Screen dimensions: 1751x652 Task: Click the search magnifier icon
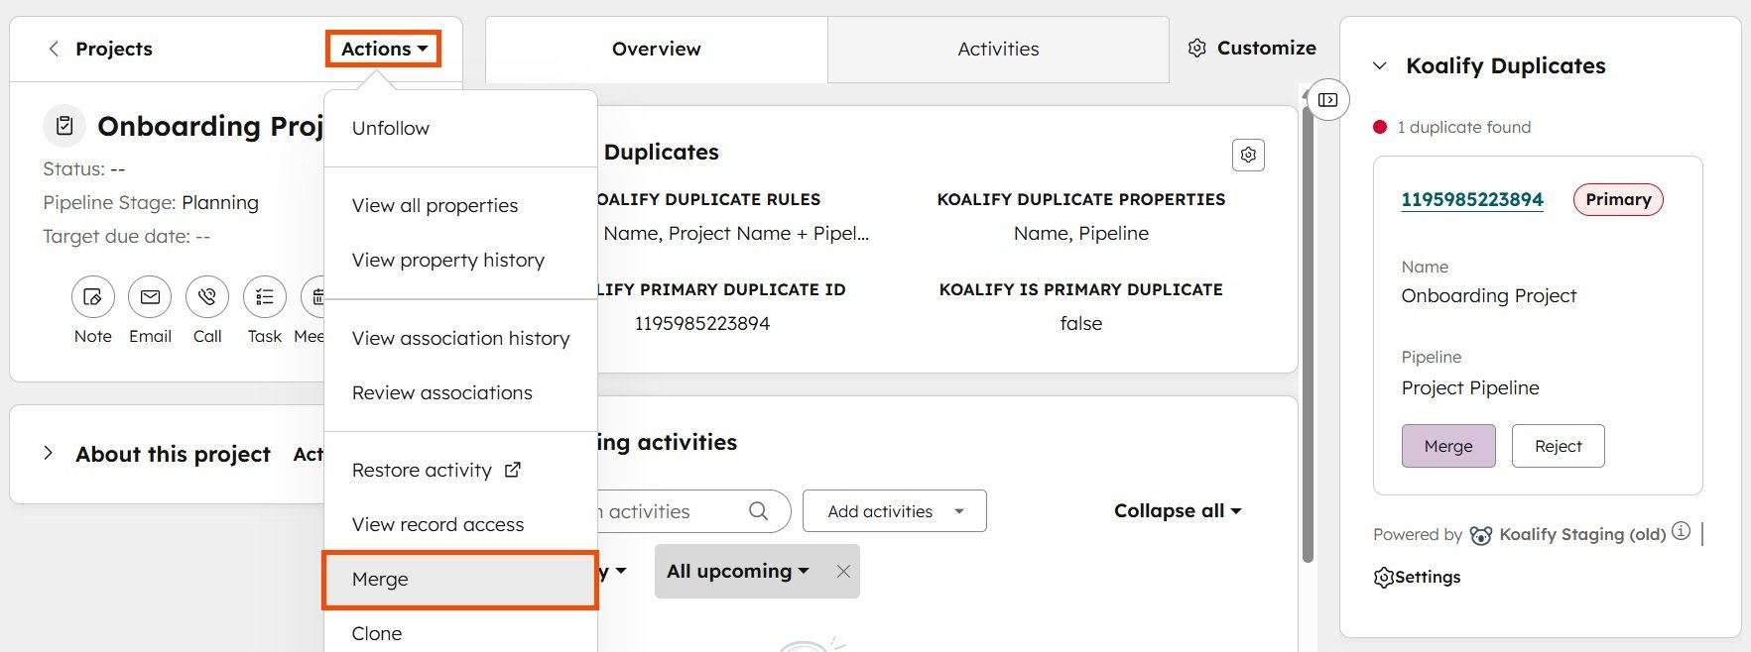759,511
